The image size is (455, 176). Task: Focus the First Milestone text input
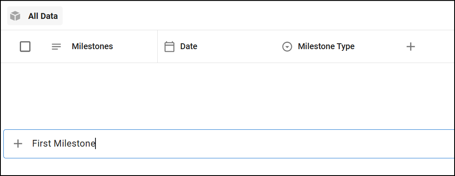[252, 144]
